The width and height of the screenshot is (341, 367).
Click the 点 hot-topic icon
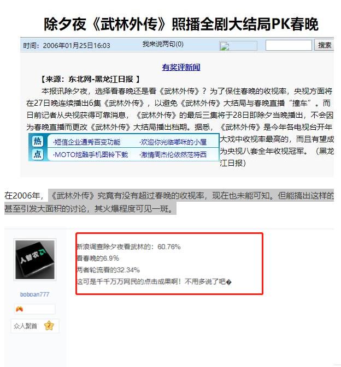38,154
